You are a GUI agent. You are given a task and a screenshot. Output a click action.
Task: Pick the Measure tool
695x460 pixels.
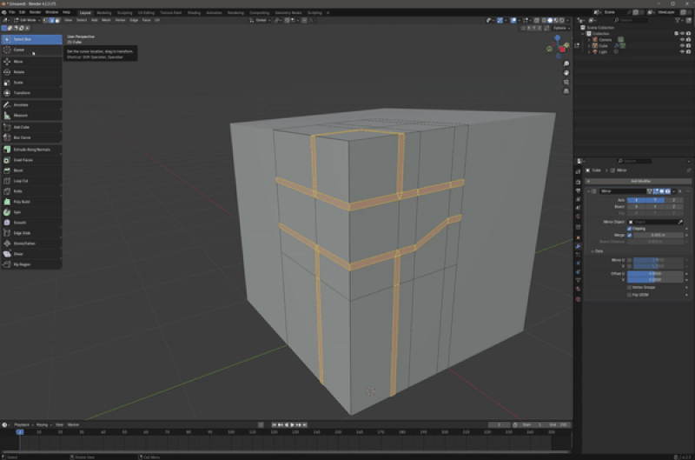19,116
